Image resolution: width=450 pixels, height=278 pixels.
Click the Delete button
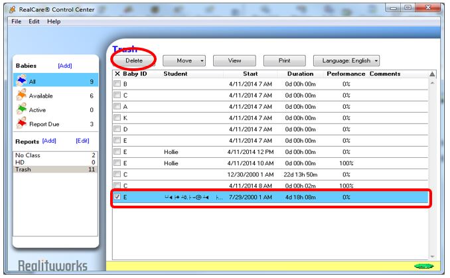pos(133,61)
